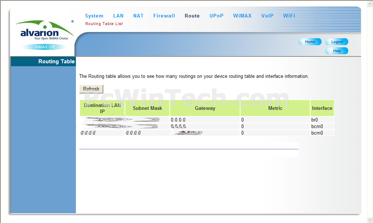
Task: Open the System menu
Action: (94, 16)
